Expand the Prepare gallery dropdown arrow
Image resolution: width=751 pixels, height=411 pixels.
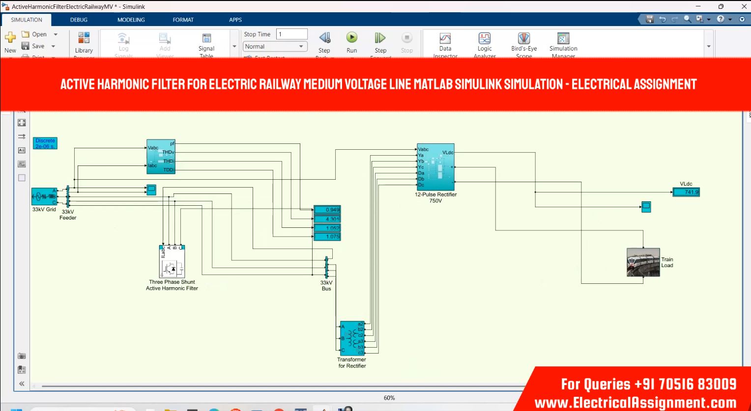234,46
